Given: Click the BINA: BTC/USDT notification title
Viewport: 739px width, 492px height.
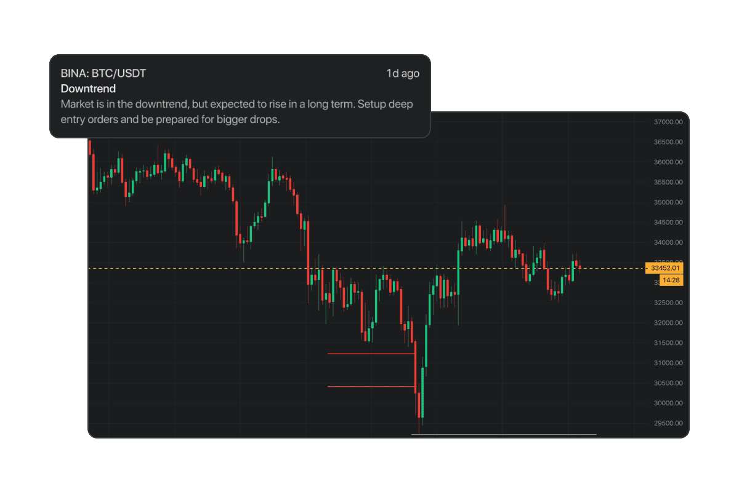Looking at the screenshot, I should [103, 74].
